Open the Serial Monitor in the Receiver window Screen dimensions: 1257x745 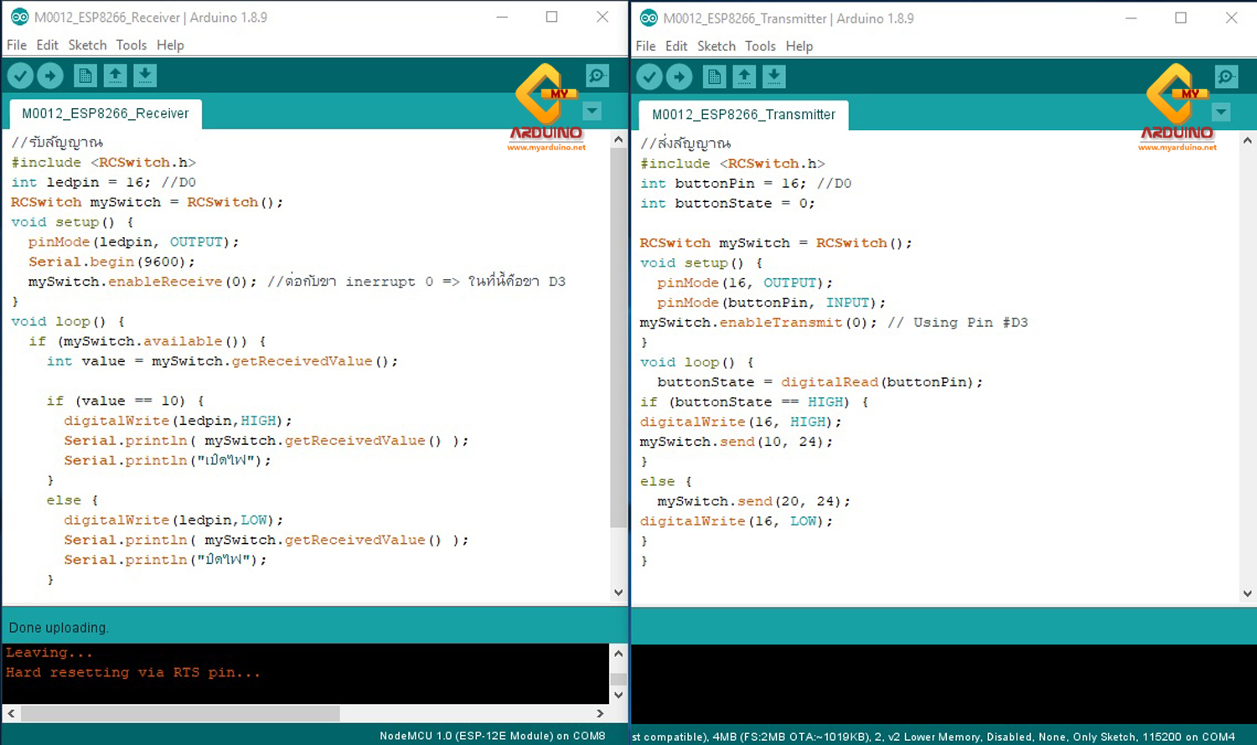pyautogui.click(x=597, y=75)
